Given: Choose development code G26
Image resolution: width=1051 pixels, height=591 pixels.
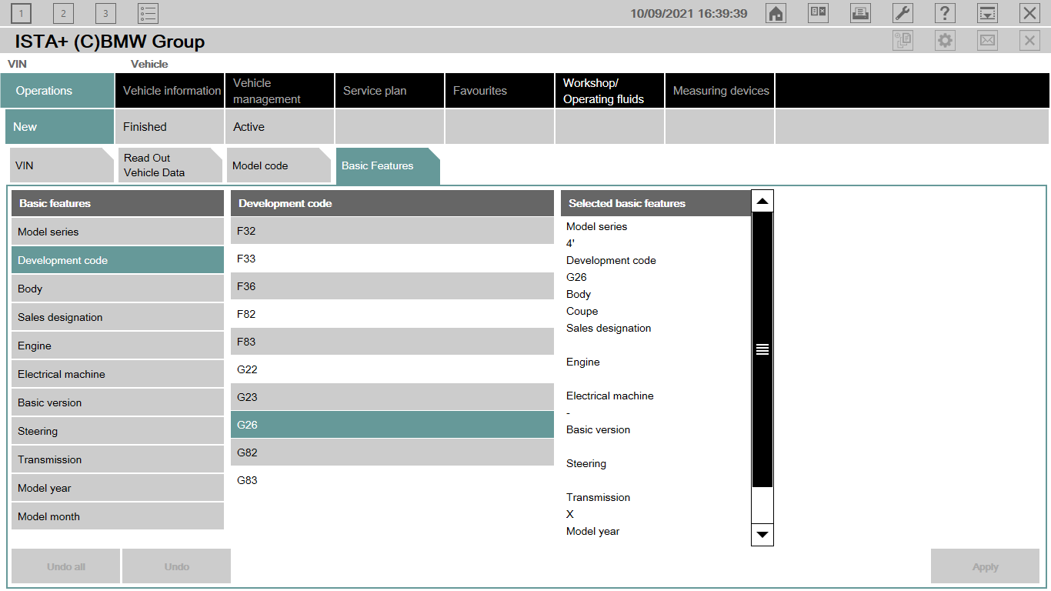Looking at the screenshot, I should pos(392,425).
